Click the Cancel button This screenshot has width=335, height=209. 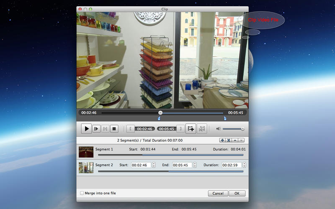(218, 194)
